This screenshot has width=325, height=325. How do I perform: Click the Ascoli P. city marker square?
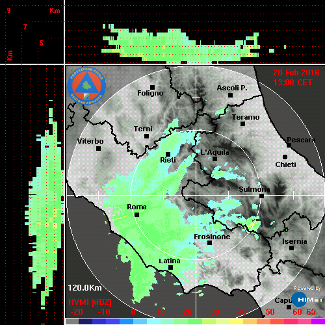[x=230, y=95]
